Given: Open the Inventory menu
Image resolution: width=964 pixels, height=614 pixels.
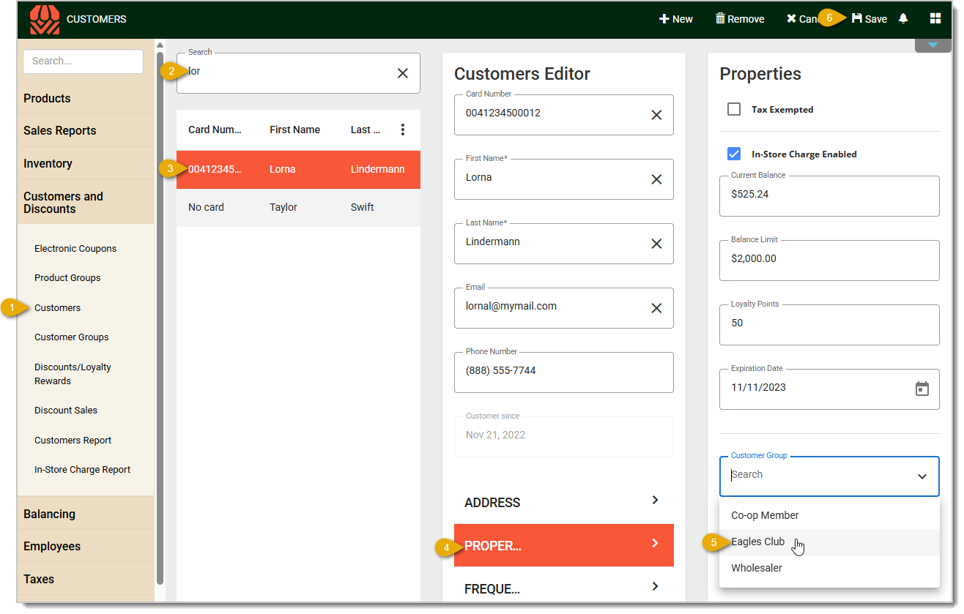Looking at the screenshot, I should [85, 163].
